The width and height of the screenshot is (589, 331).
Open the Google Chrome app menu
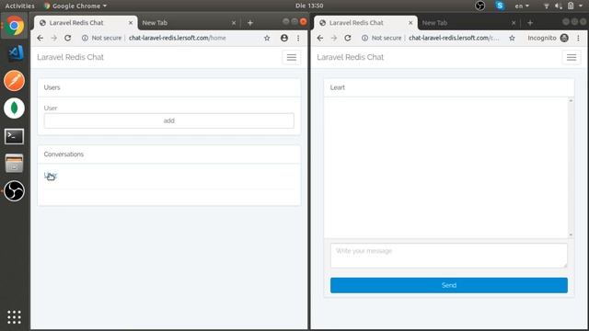pyautogui.click(x=75, y=6)
